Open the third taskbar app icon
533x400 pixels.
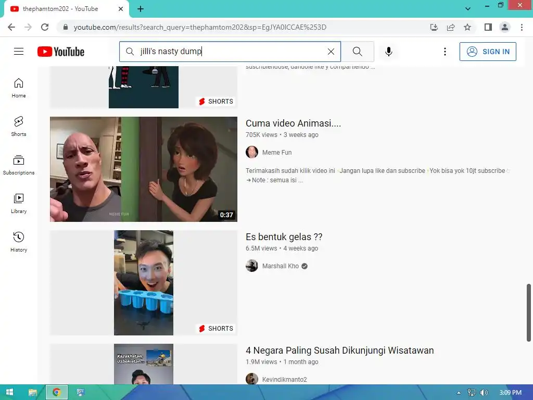point(81,392)
